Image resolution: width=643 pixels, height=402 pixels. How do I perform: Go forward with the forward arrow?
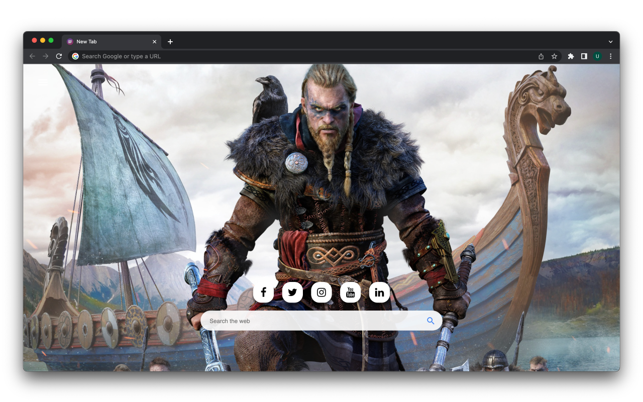point(46,56)
